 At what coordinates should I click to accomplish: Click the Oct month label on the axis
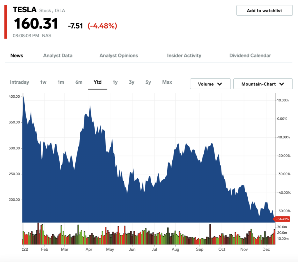[x=222, y=249]
